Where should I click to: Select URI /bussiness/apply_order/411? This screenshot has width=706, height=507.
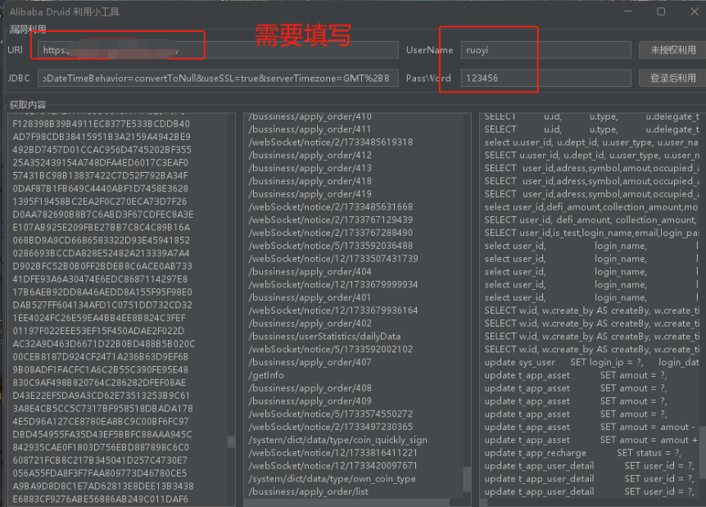point(310,129)
